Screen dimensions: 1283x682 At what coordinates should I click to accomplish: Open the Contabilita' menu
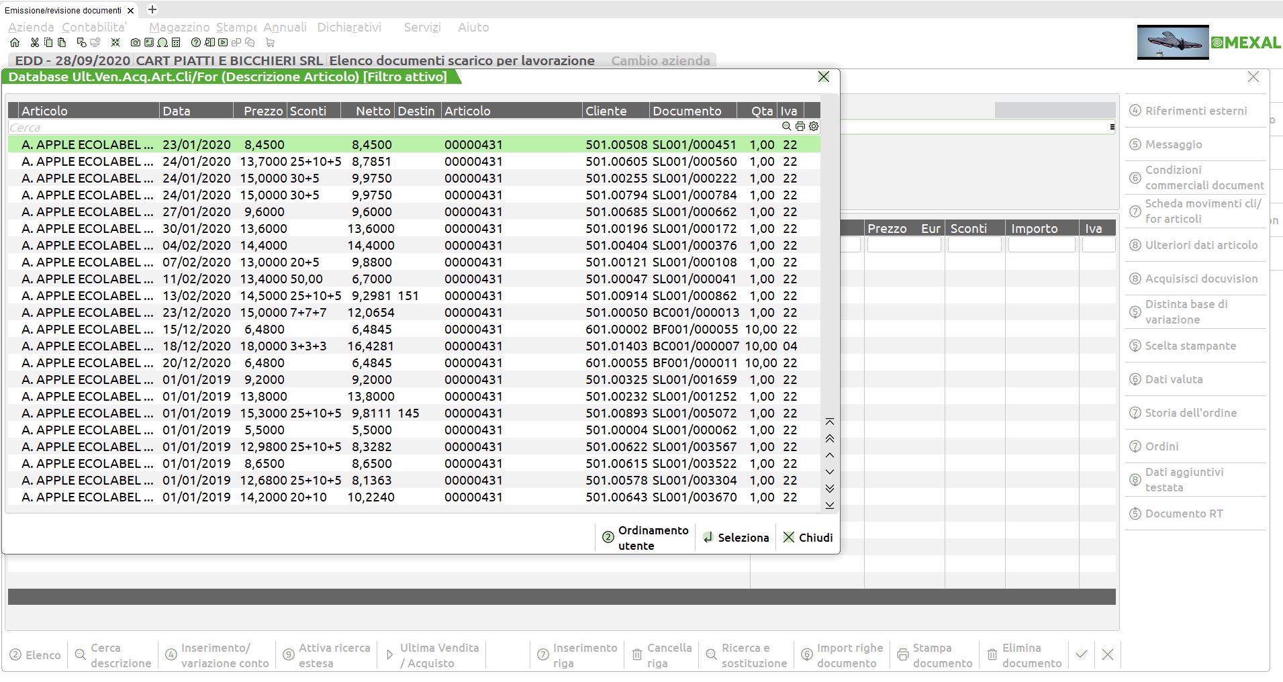coord(94,28)
